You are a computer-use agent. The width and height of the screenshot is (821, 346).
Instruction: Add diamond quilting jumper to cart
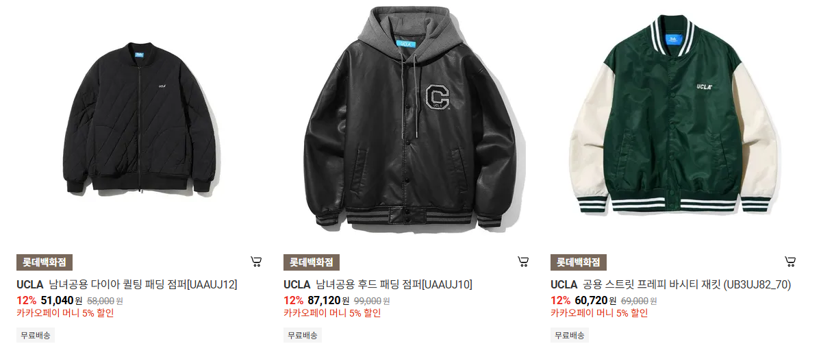[256, 262]
